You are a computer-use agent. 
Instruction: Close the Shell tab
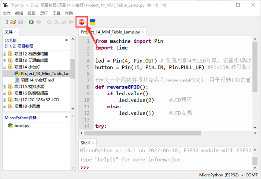point(93,143)
